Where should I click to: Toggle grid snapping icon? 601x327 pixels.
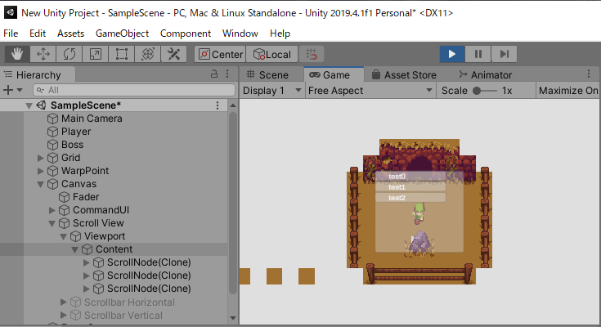click(312, 54)
